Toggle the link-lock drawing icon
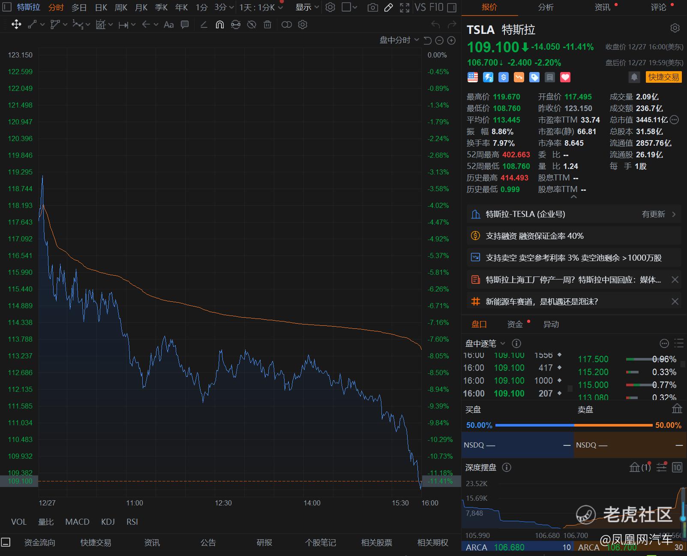687x556 pixels. (235, 24)
